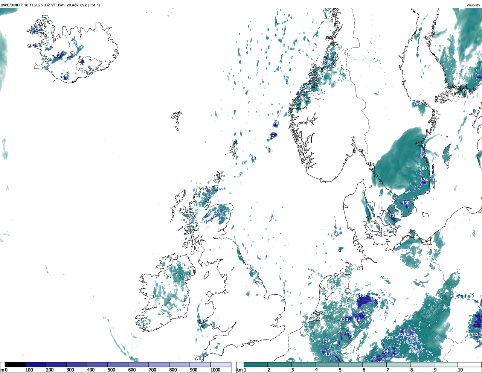Screen dimensions: 482x373
Task: Click the '112' visibility value over Germany
Action: (x=357, y=319)
